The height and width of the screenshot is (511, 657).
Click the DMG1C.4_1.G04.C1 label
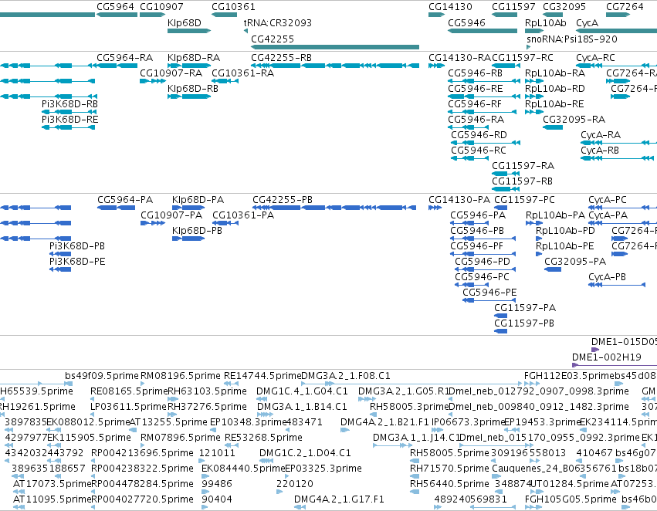coord(302,391)
